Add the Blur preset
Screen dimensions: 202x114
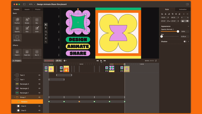point(37,21)
